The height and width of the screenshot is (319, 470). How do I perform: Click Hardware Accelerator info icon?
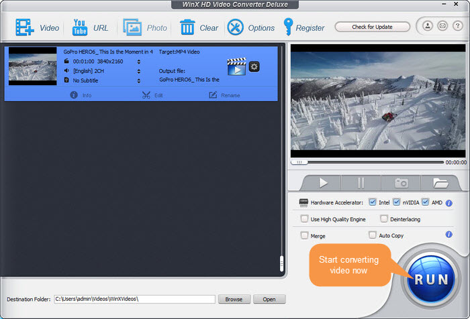pos(449,203)
